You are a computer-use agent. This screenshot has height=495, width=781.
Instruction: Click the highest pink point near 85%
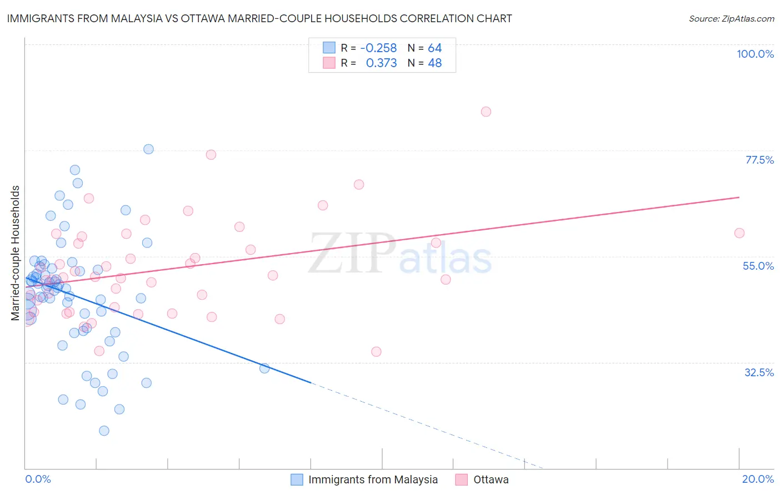[486, 112]
